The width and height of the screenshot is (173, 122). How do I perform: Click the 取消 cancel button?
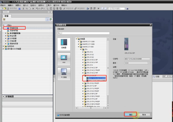click(144, 115)
